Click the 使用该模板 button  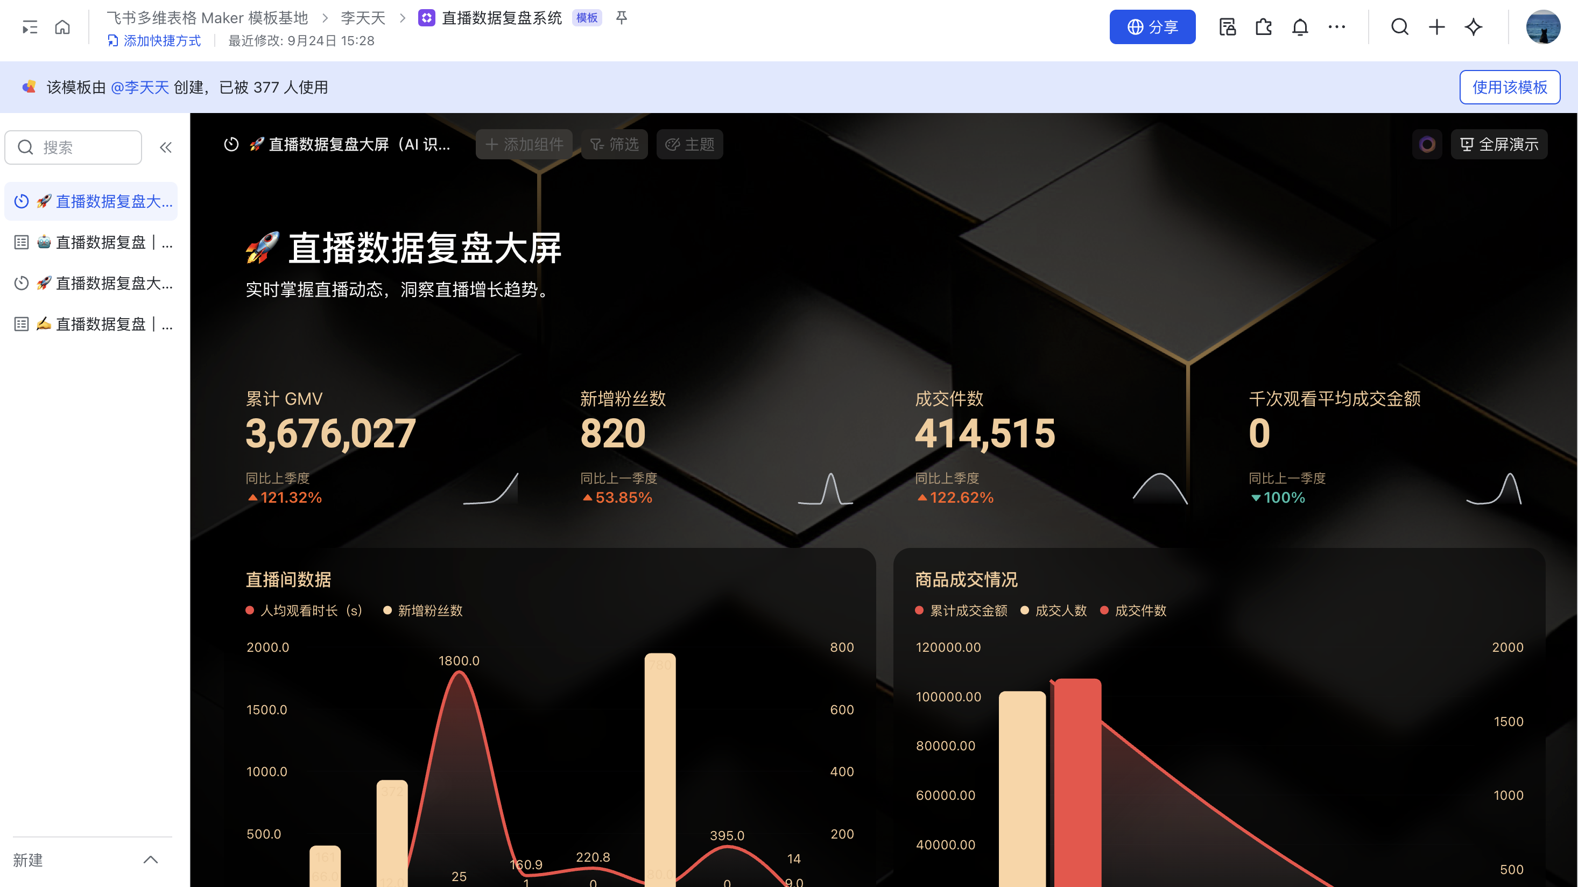click(1510, 87)
